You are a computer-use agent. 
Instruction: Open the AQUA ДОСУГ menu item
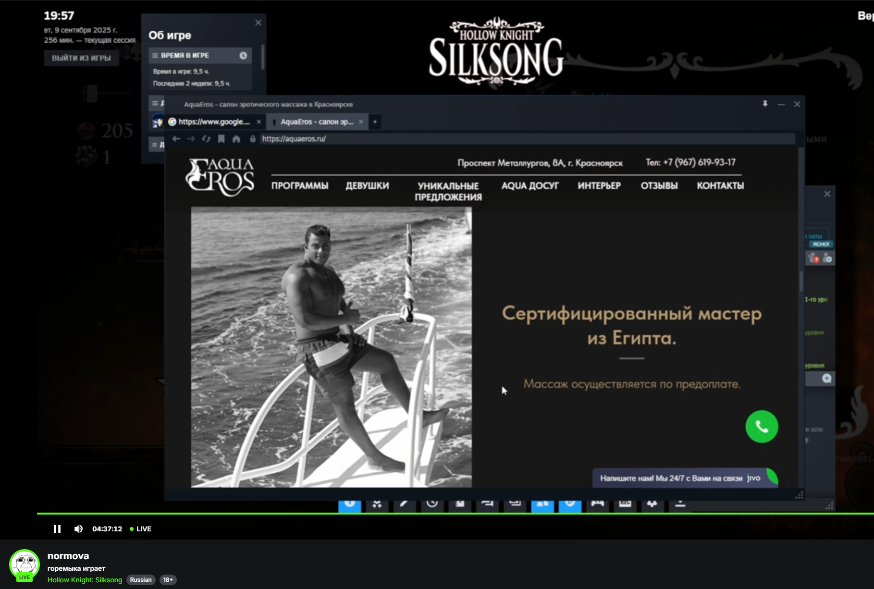click(530, 186)
